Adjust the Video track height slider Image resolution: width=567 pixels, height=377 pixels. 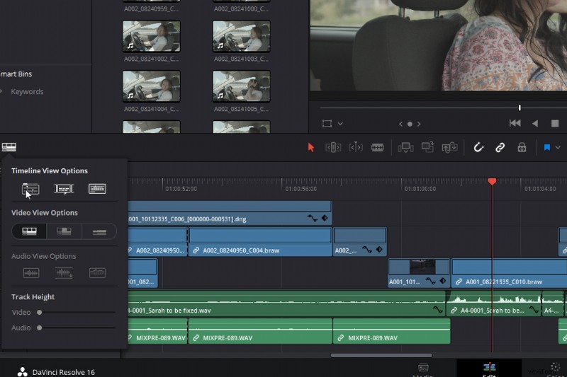40,313
